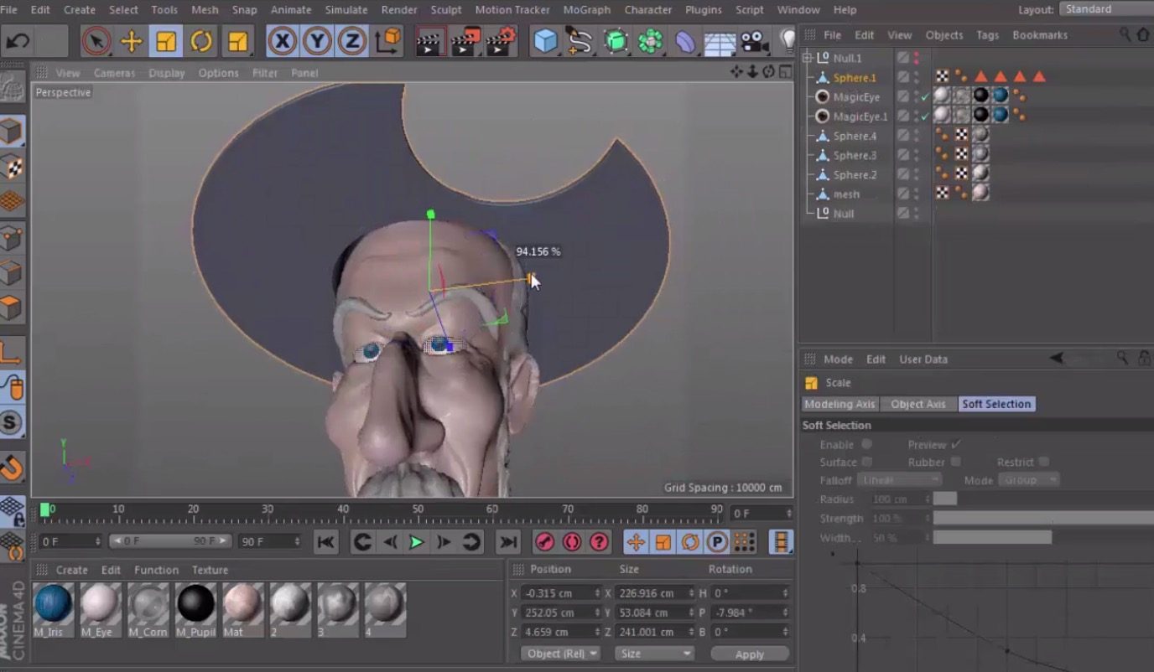Open viewport Display menu
This screenshot has height=672, width=1154.
click(167, 73)
